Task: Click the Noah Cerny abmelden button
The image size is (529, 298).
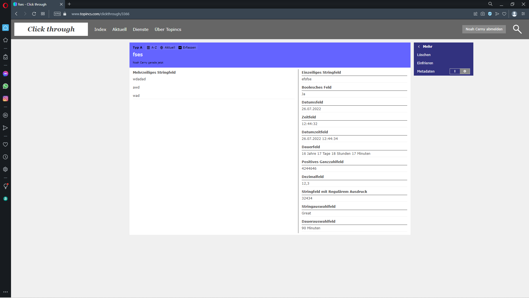Action: click(x=484, y=29)
